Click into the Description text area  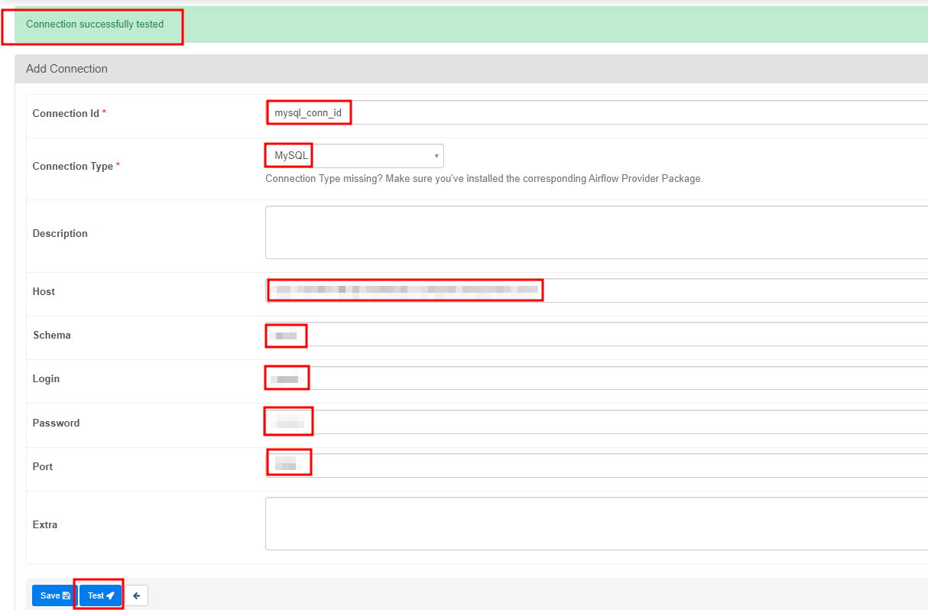pos(596,232)
